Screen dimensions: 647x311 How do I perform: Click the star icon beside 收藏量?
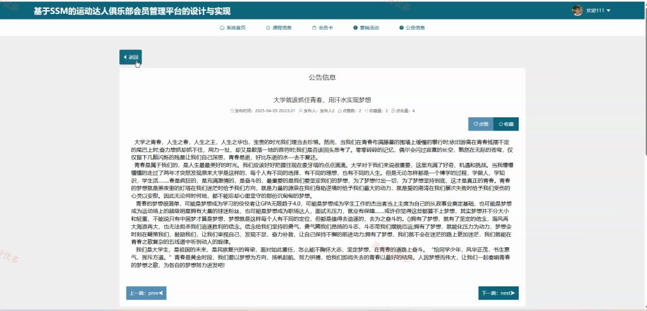pos(366,111)
